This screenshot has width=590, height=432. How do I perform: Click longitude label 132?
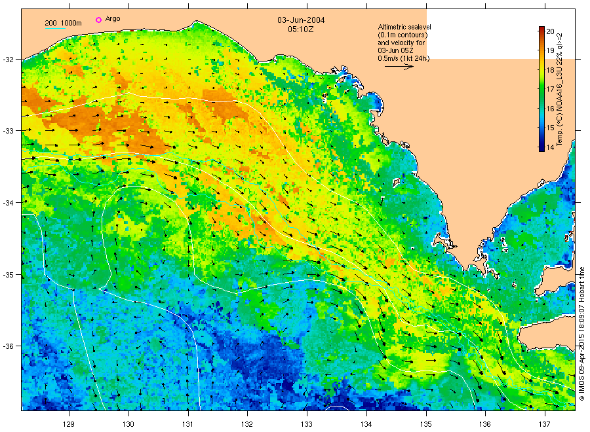[247, 424]
